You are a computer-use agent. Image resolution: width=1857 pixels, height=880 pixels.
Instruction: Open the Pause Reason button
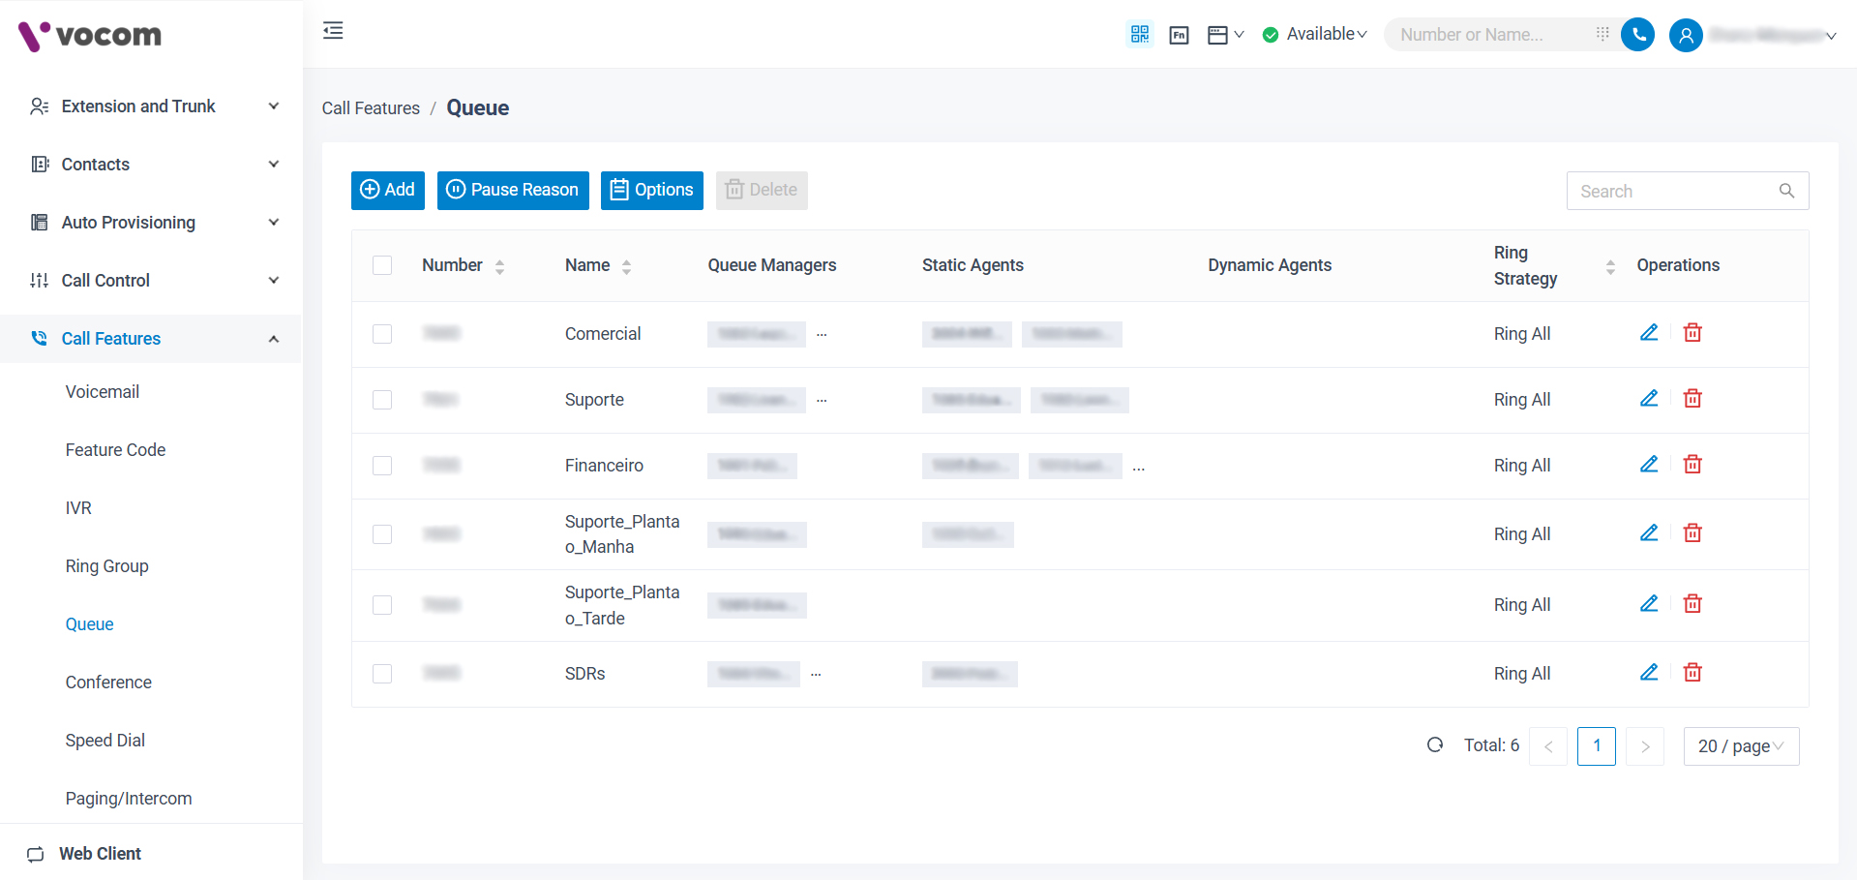tap(513, 190)
